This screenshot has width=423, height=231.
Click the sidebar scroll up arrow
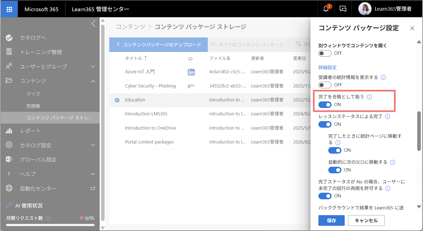(x=103, y=21)
